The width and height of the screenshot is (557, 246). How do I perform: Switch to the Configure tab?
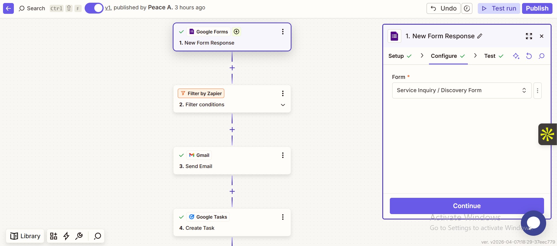click(448, 56)
